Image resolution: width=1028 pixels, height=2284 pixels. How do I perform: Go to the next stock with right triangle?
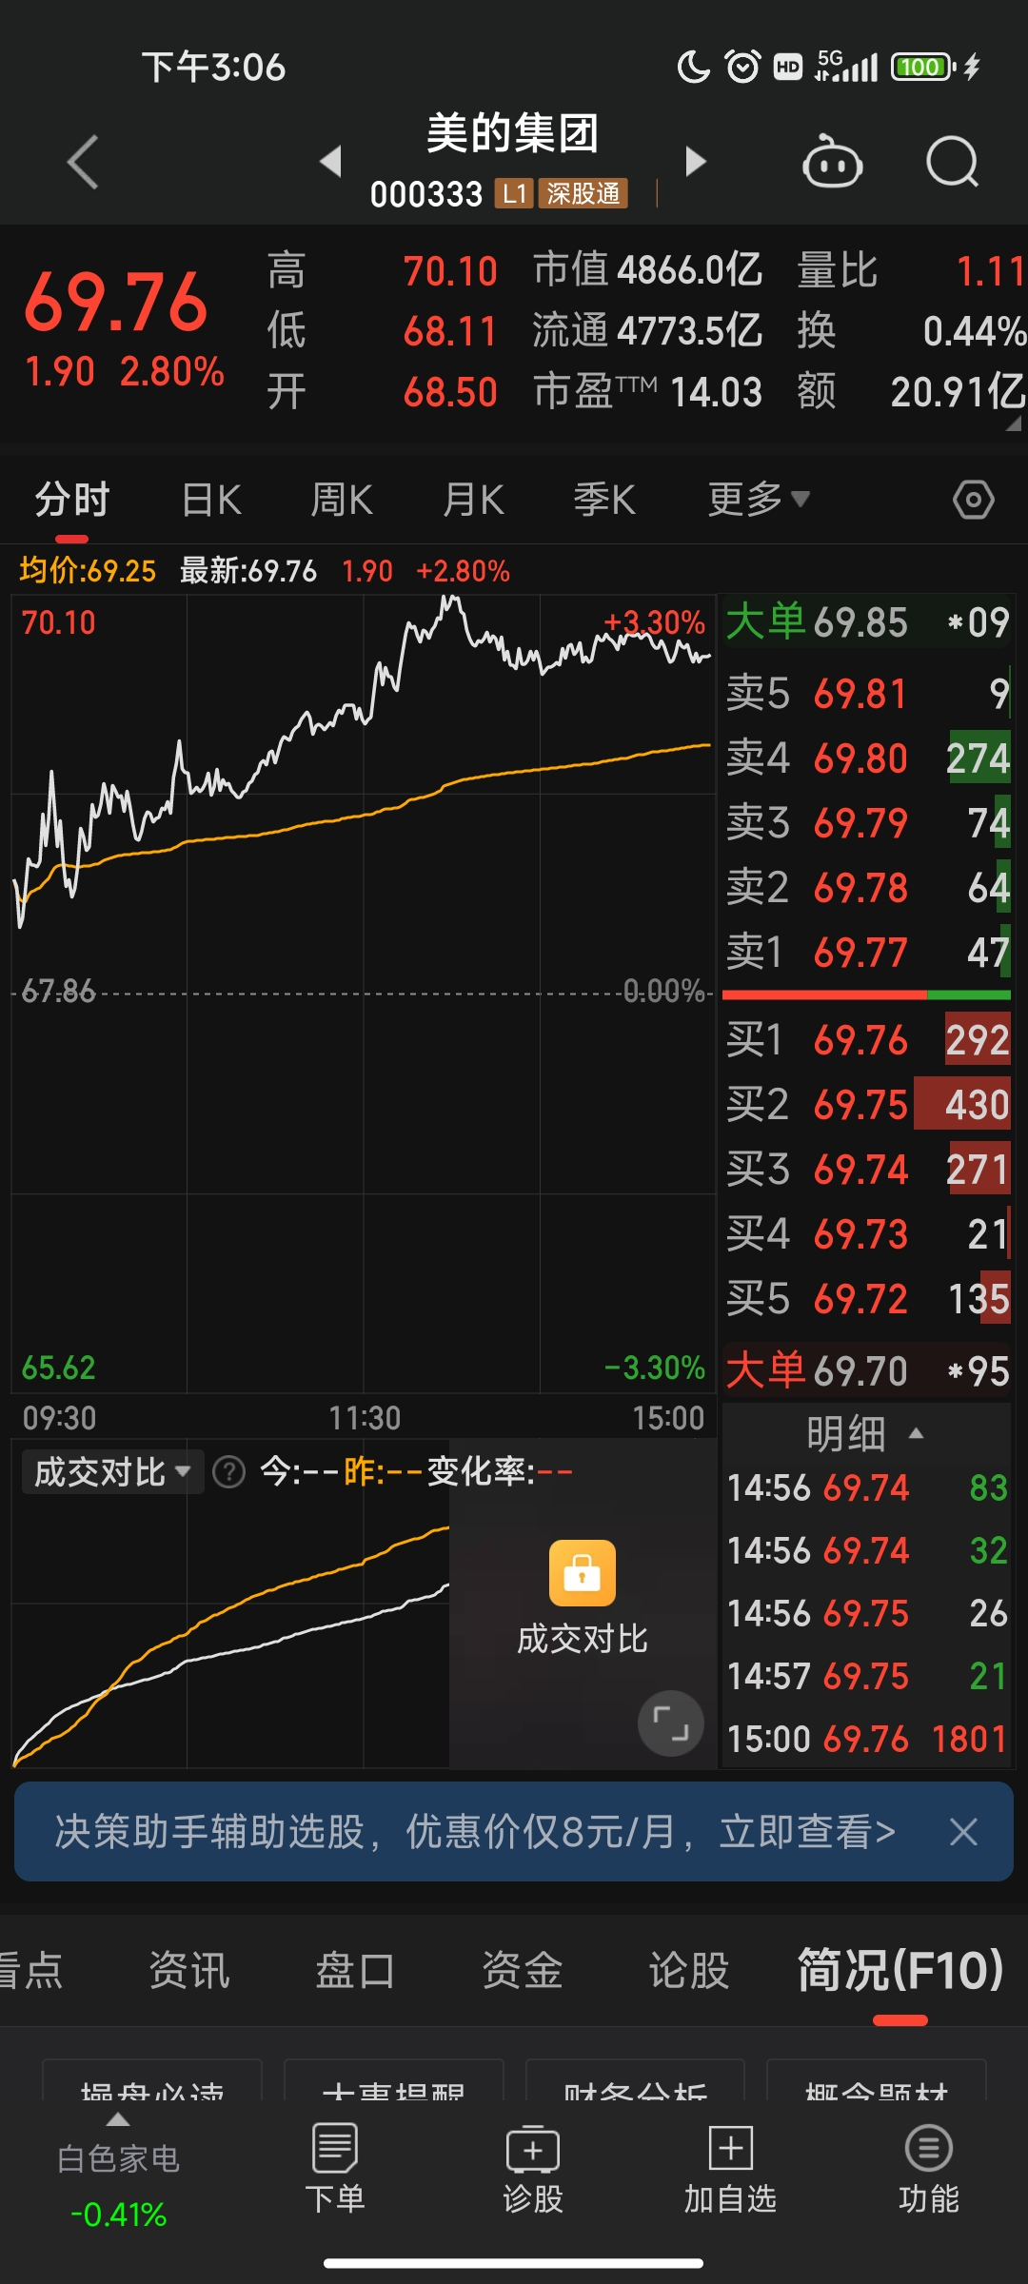point(696,162)
